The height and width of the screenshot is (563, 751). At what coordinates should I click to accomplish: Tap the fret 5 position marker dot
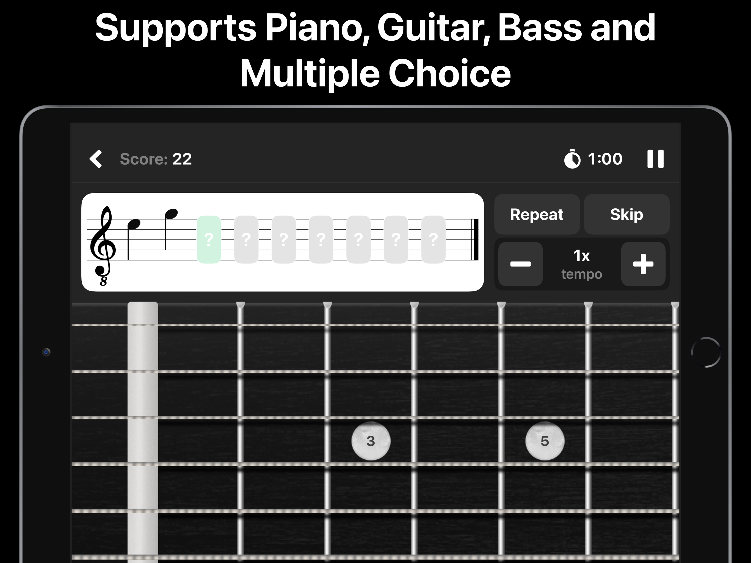[545, 441]
